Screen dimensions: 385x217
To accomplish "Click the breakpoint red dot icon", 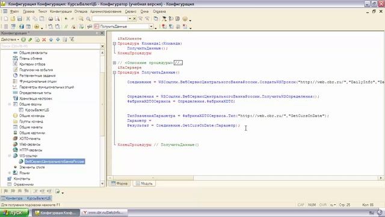I will pos(164,27).
